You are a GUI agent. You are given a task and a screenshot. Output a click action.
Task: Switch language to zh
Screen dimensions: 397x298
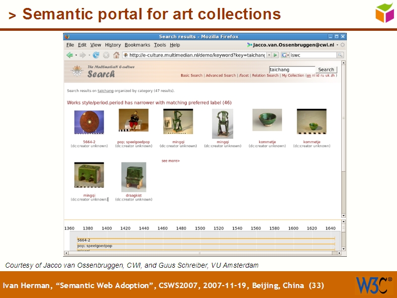click(x=332, y=74)
